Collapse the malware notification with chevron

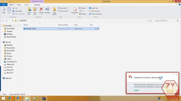point(174,75)
